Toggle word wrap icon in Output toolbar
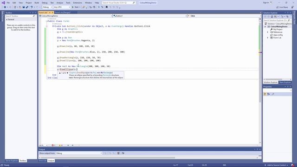The image size is (297, 167). click(x=123, y=153)
